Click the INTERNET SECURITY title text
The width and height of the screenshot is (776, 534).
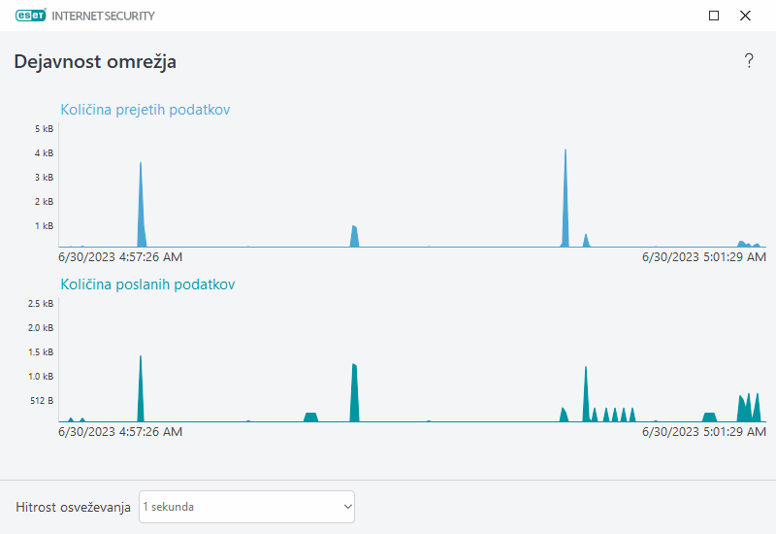[109, 16]
